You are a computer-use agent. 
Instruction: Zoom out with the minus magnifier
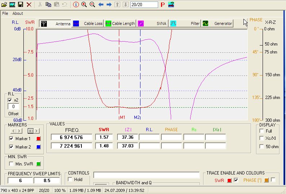92,5
